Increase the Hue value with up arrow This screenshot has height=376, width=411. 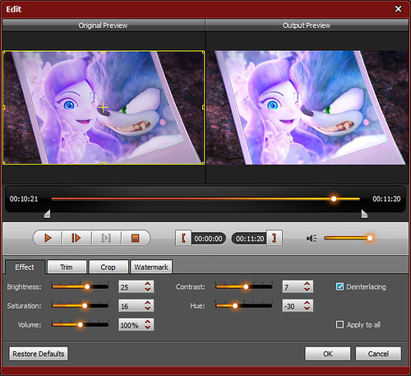point(307,303)
